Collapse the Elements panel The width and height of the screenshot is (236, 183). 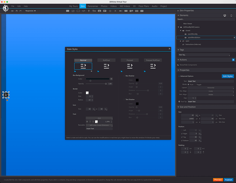[178, 16]
